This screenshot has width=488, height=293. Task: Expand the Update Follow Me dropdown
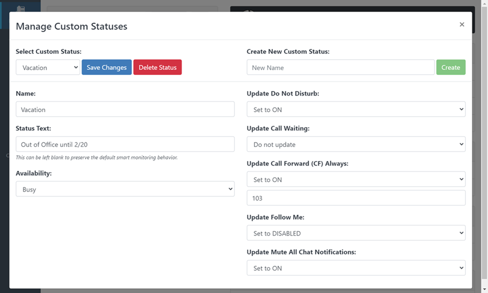tap(356, 233)
